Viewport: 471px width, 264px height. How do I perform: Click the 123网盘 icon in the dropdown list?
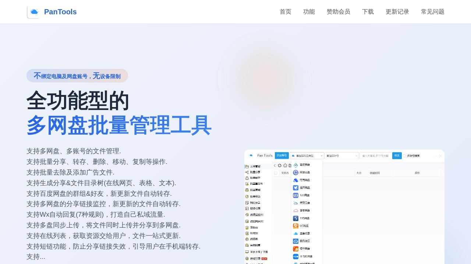pos(295,195)
